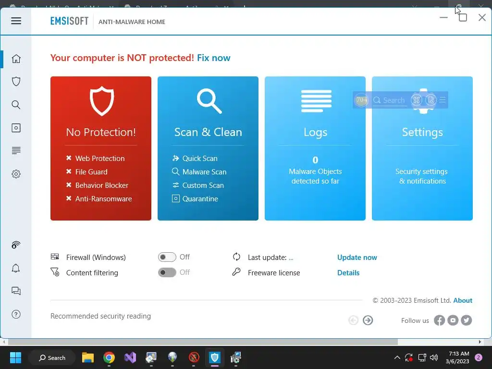The height and width of the screenshot is (369, 492).
Task: Show hidden system tray icons
Action: [397, 357]
